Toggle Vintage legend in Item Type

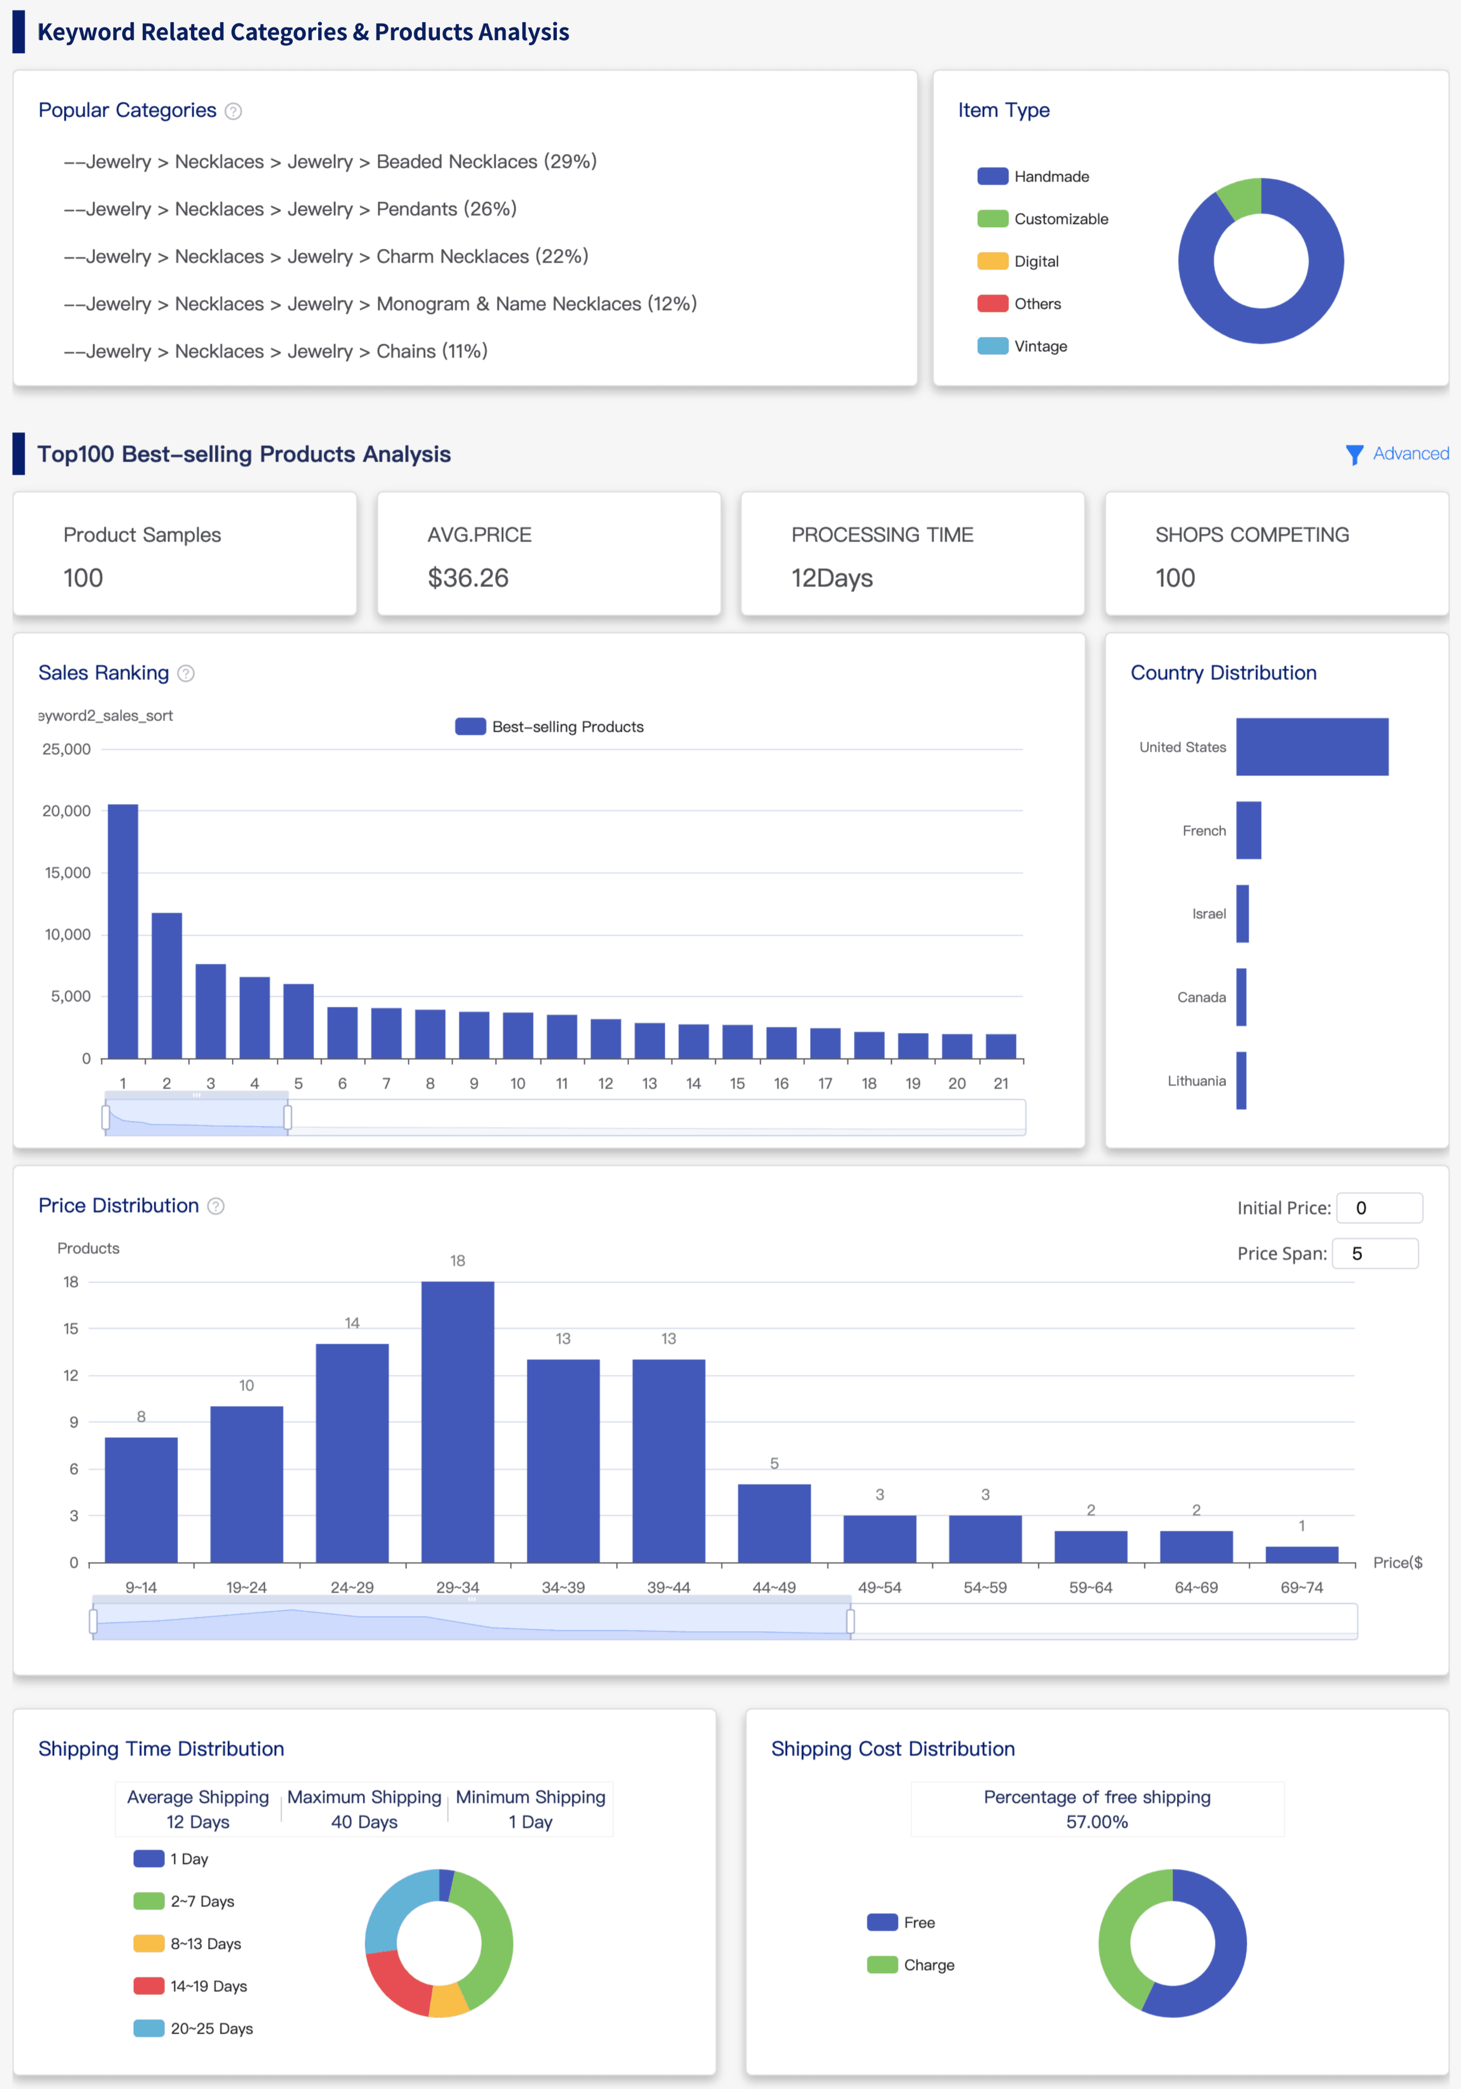click(992, 347)
